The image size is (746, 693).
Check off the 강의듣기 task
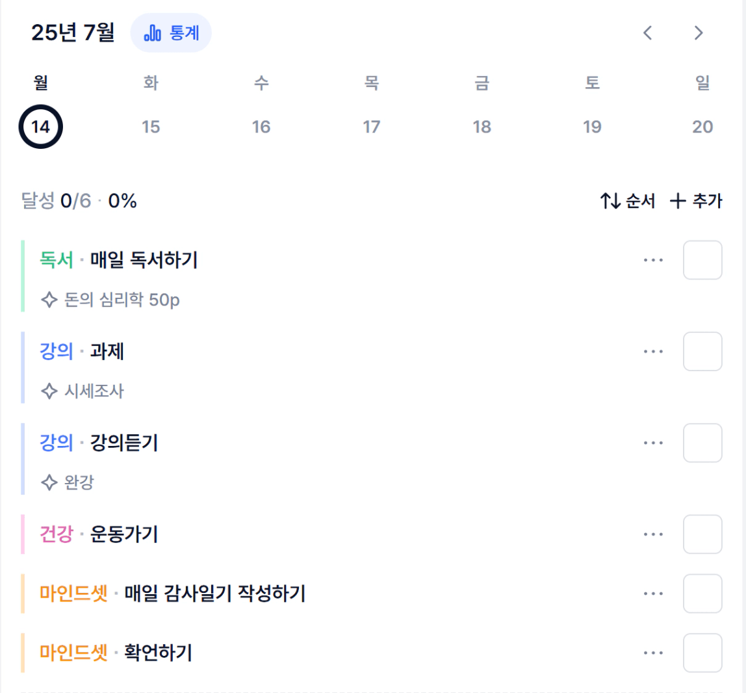(702, 443)
